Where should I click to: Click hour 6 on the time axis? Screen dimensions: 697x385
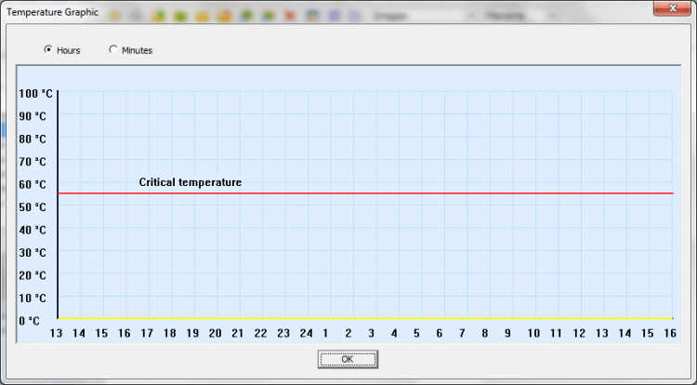(440, 333)
